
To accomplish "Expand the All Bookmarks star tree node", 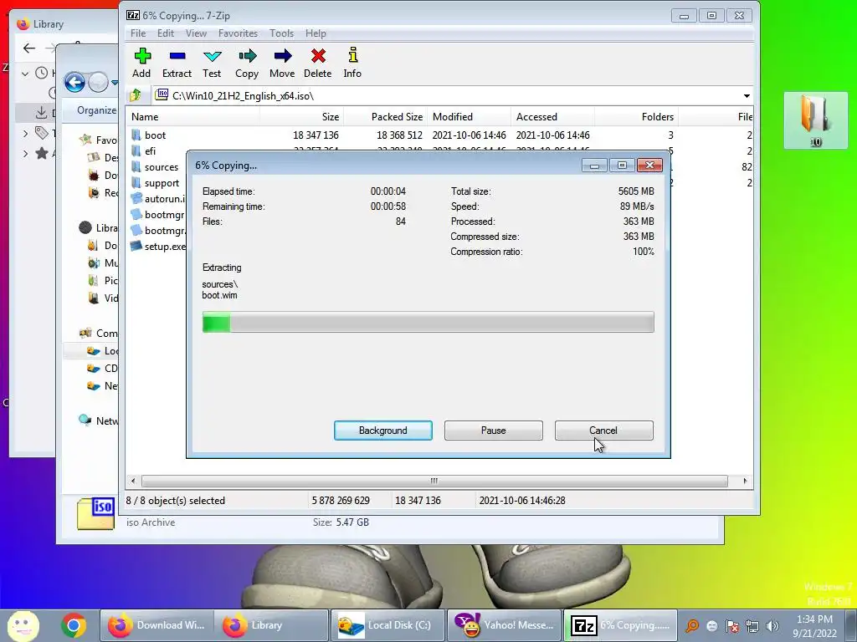I will (x=25, y=154).
